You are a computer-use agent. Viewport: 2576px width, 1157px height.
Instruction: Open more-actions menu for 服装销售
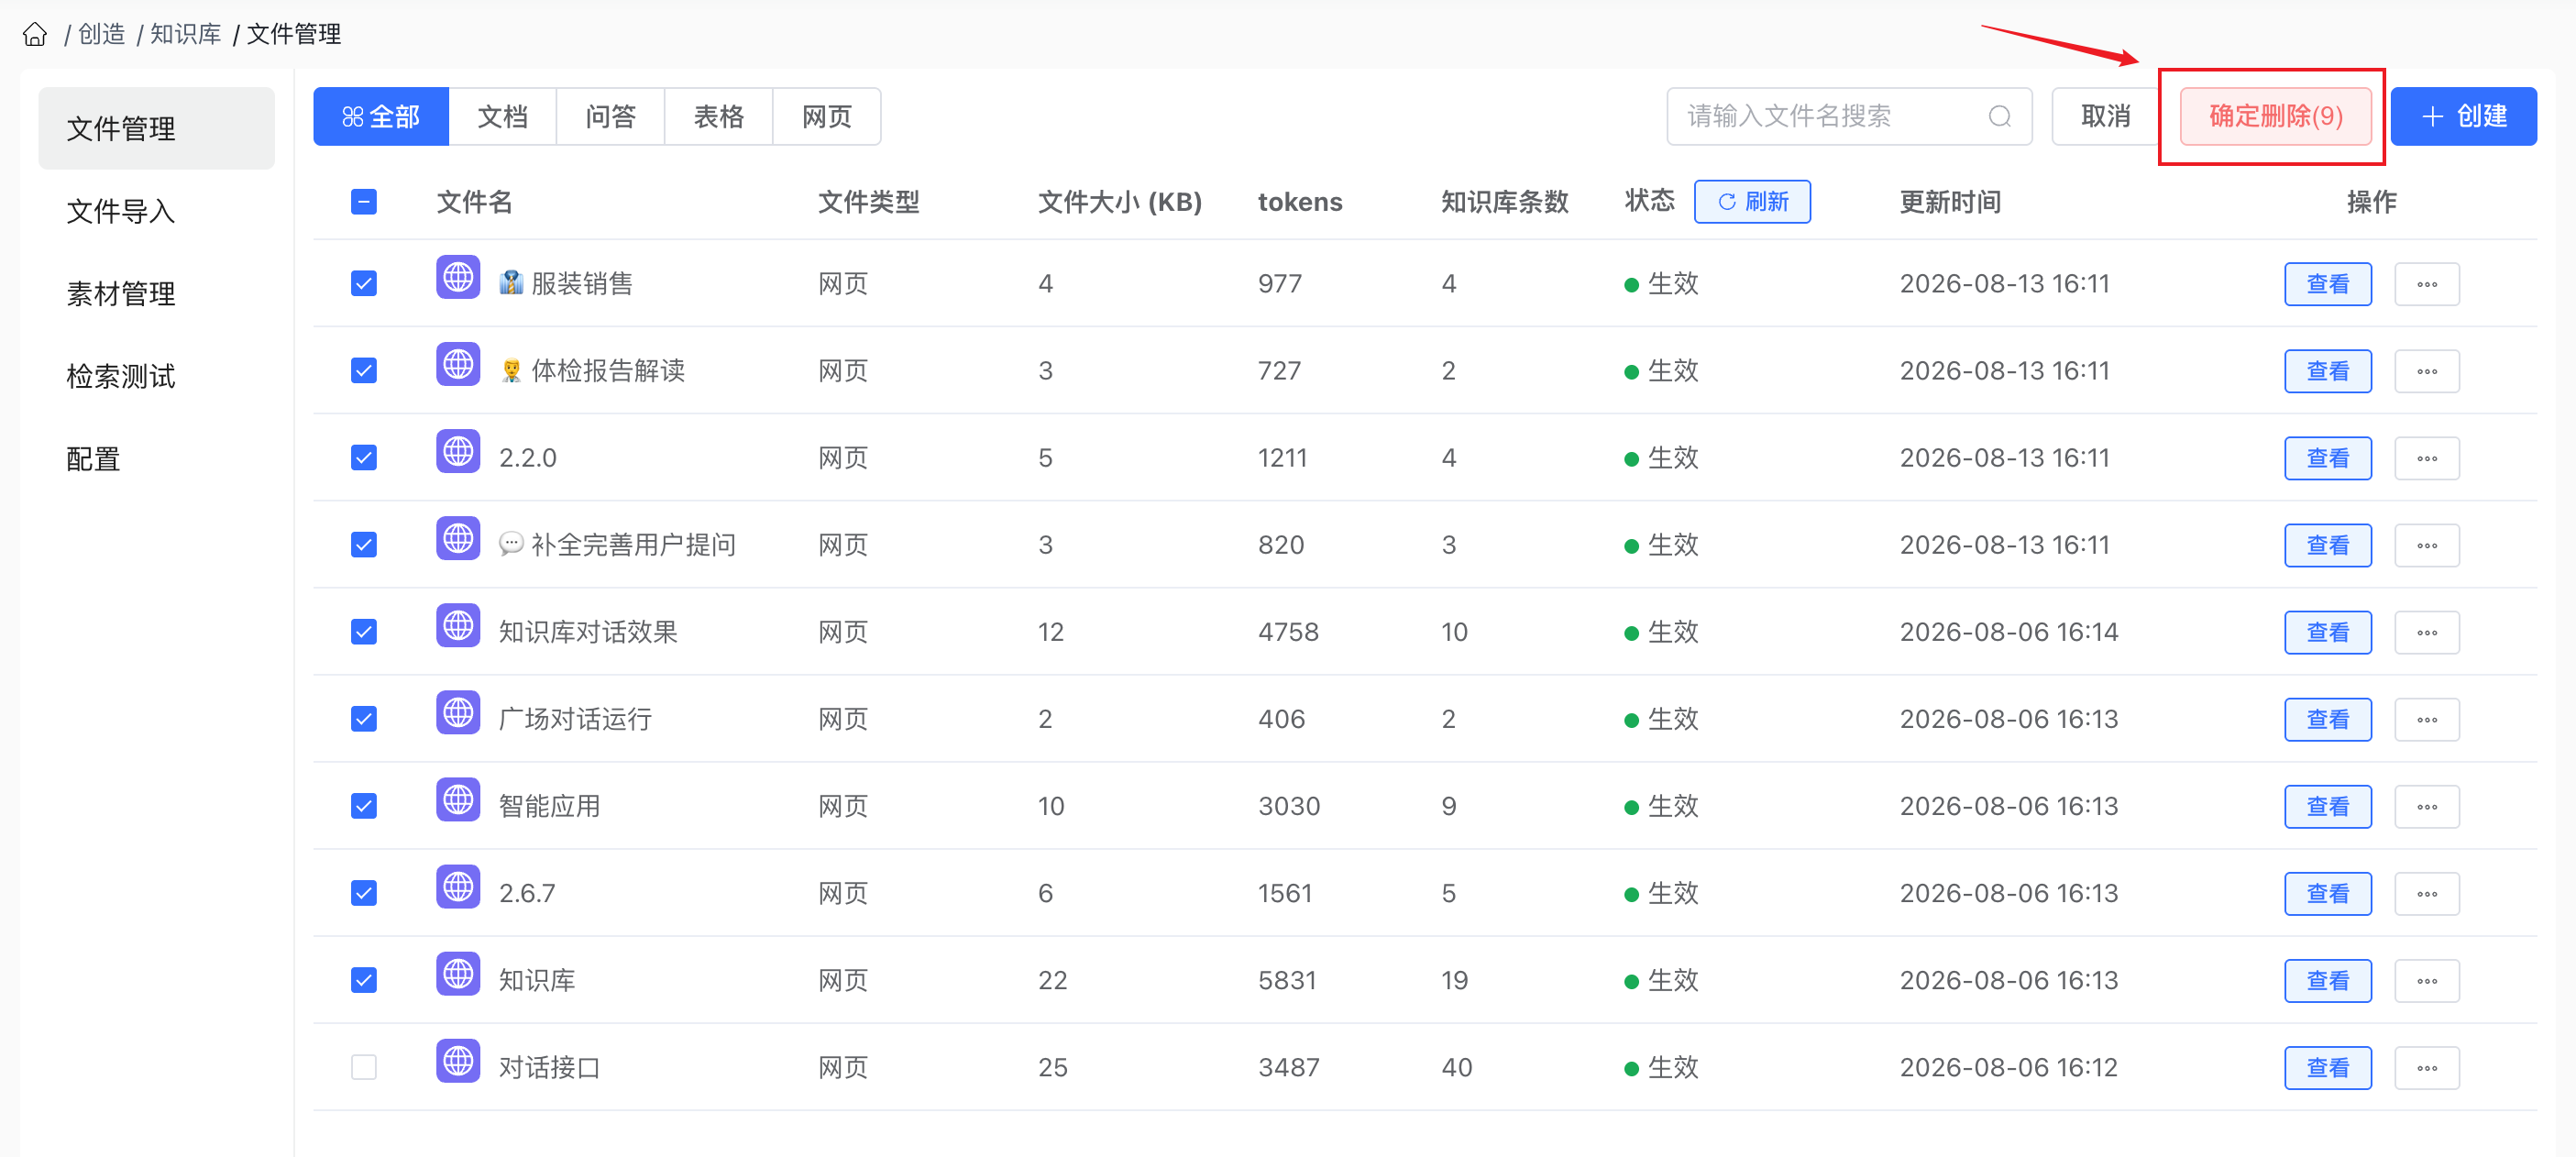(2427, 284)
